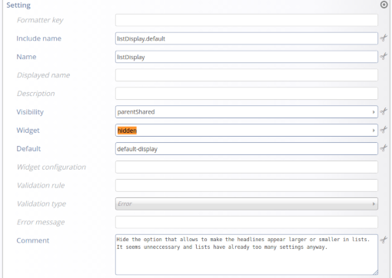Click the scissors icon beside Comment
This screenshot has width=392, height=278.
[x=384, y=240]
